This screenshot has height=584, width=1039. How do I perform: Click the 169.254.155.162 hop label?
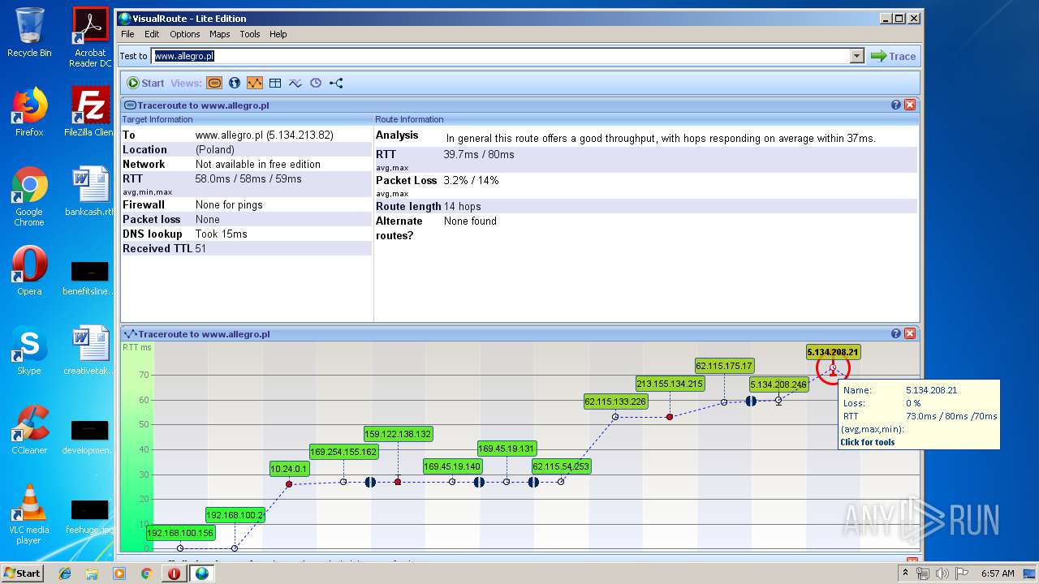[343, 452]
